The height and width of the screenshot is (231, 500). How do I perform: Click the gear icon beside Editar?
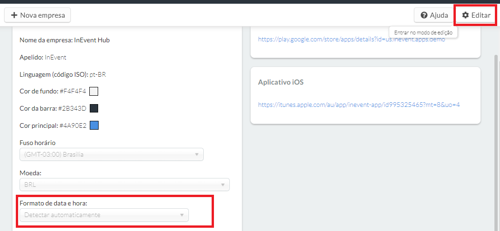(x=466, y=15)
